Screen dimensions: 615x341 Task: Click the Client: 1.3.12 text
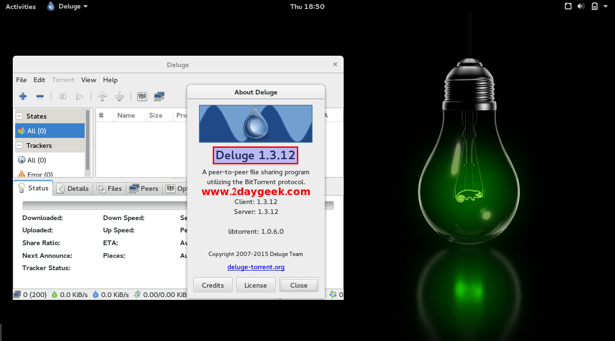point(256,202)
